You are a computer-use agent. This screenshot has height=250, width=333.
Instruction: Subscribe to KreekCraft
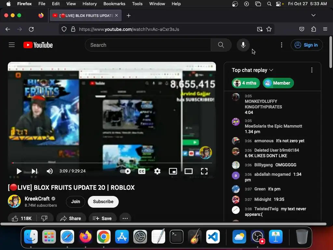click(103, 201)
